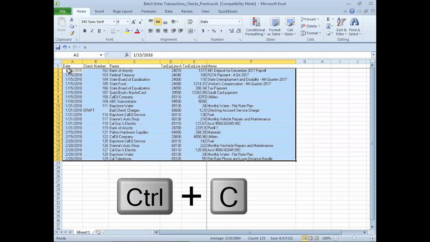
Task: Apply top align to cells
Action: coord(150,22)
